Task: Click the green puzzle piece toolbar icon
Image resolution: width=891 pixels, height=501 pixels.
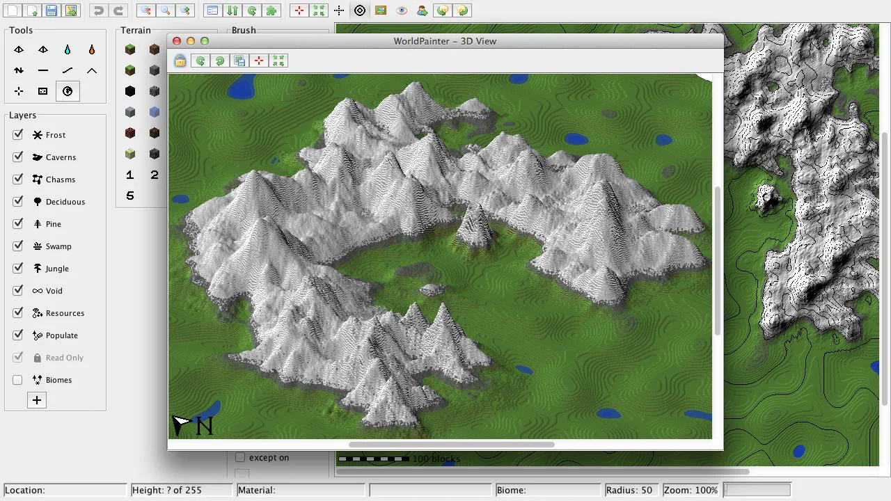Action: 271,10
